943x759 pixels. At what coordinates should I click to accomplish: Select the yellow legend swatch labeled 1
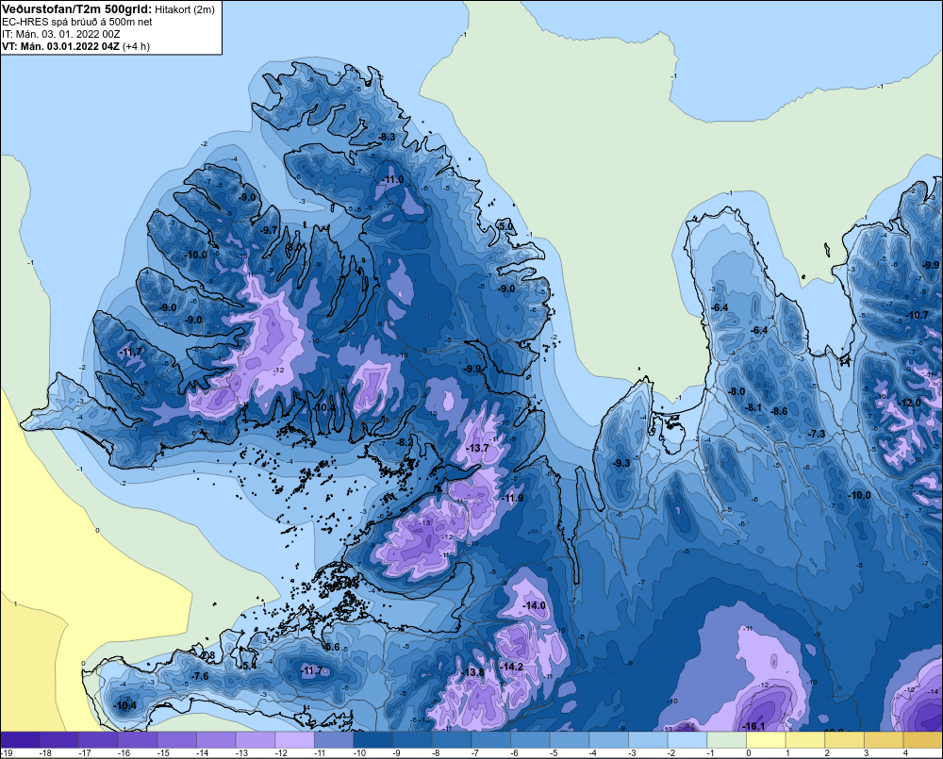[804, 740]
